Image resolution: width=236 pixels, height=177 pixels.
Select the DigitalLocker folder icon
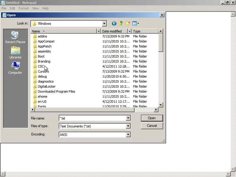[35, 86]
